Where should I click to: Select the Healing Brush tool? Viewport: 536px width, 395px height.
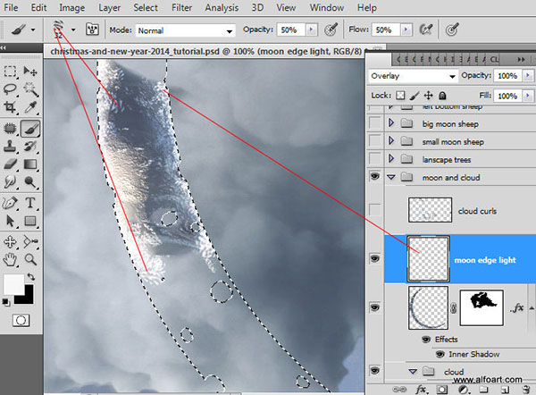click(10, 129)
